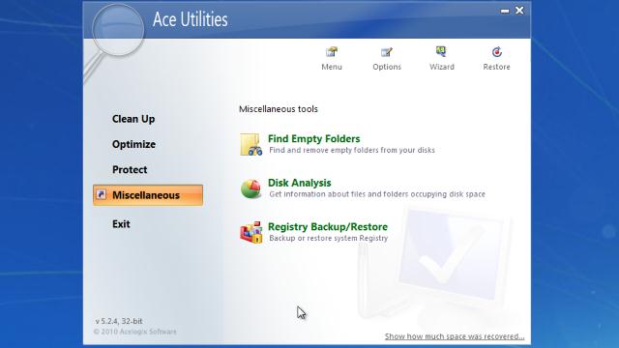Click the 'Menu' label under toolbar
Viewport: 619px width, 348px height.
(x=332, y=67)
